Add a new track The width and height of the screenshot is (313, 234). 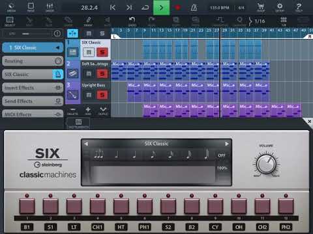[x=88, y=111]
